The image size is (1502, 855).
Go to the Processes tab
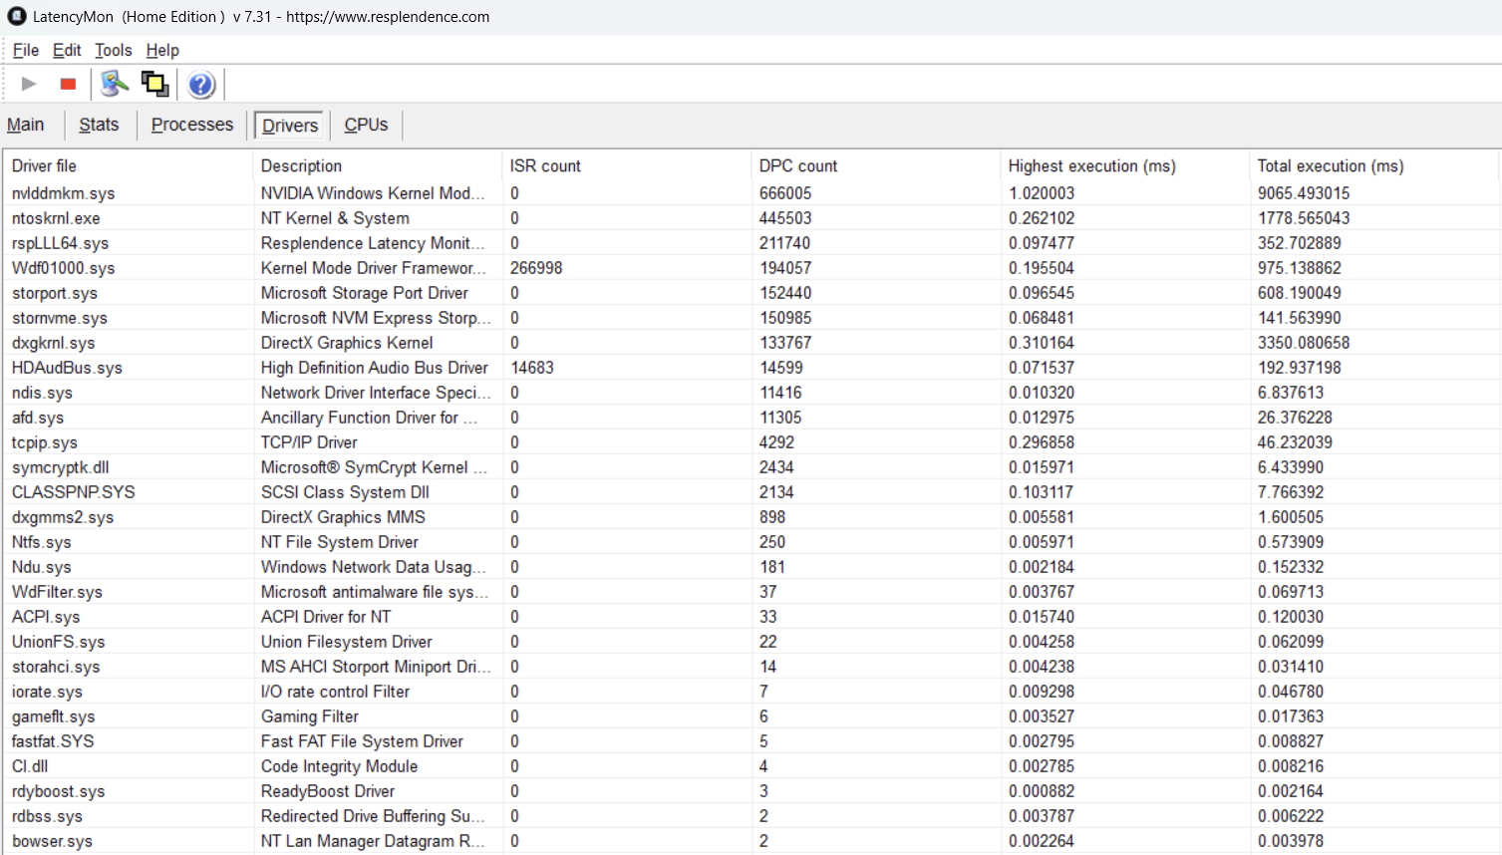(x=192, y=125)
